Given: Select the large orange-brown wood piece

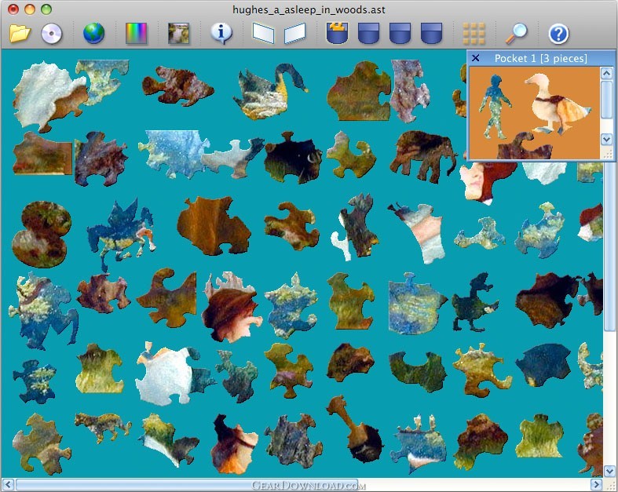Looking at the screenshot, I should 214,225.
